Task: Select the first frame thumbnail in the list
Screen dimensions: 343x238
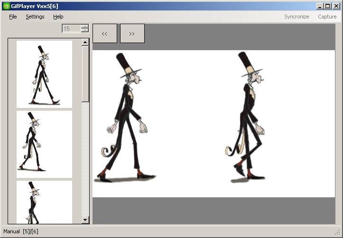Action: click(x=44, y=74)
